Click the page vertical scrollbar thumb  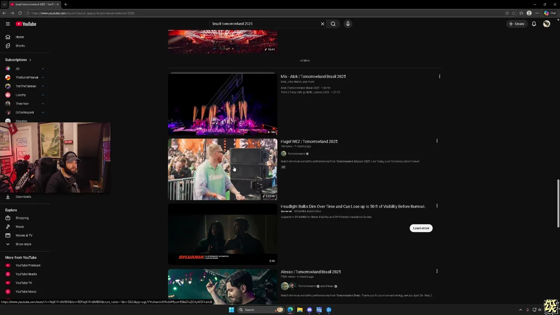(557, 203)
